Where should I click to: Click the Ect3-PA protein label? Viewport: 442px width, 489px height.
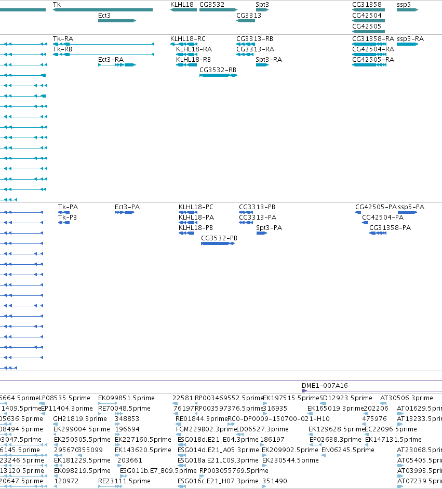[x=127, y=207]
